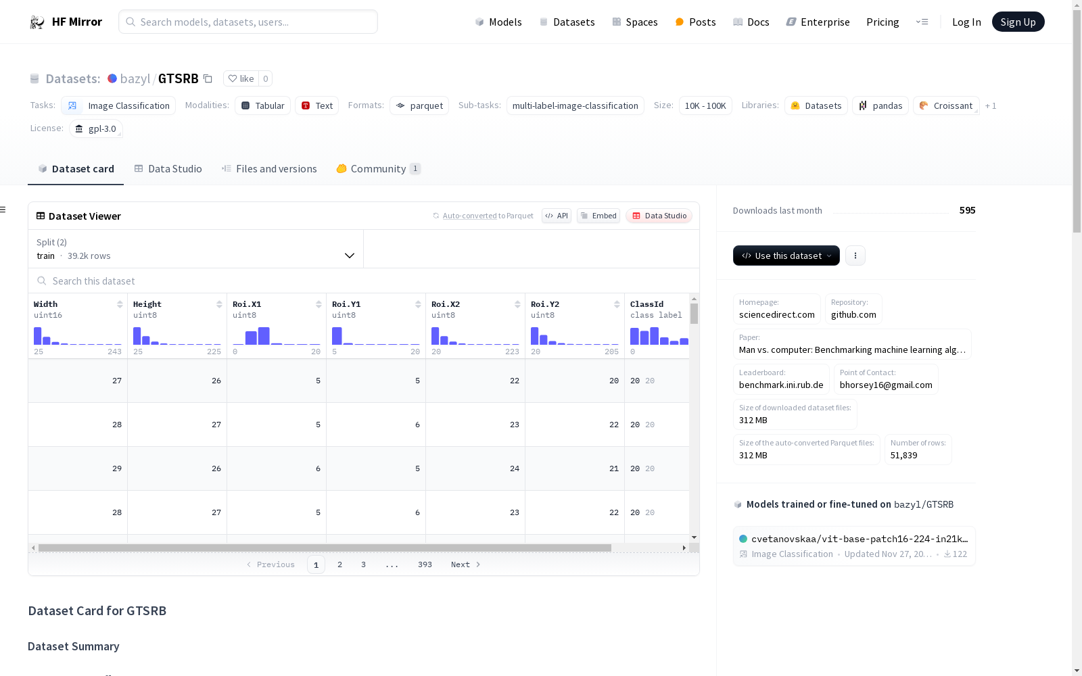Go to Datasets in the top navigation
Image resolution: width=1082 pixels, height=676 pixels.
pyautogui.click(x=567, y=22)
